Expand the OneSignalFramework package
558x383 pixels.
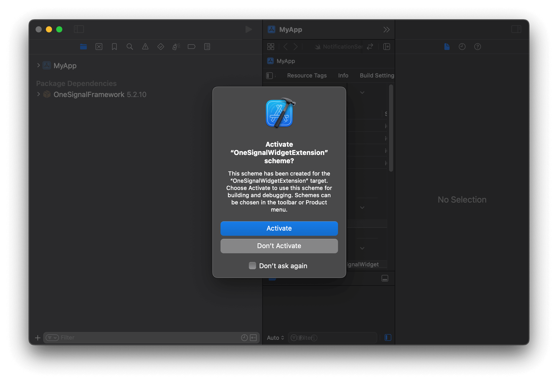point(38,94)
